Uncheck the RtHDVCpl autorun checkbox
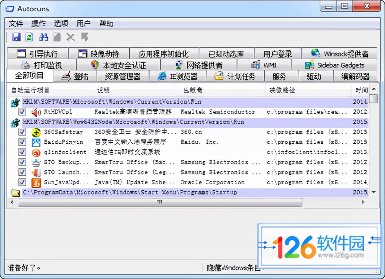The width and height of the screenshot is (385, 279). click(22, 112)
